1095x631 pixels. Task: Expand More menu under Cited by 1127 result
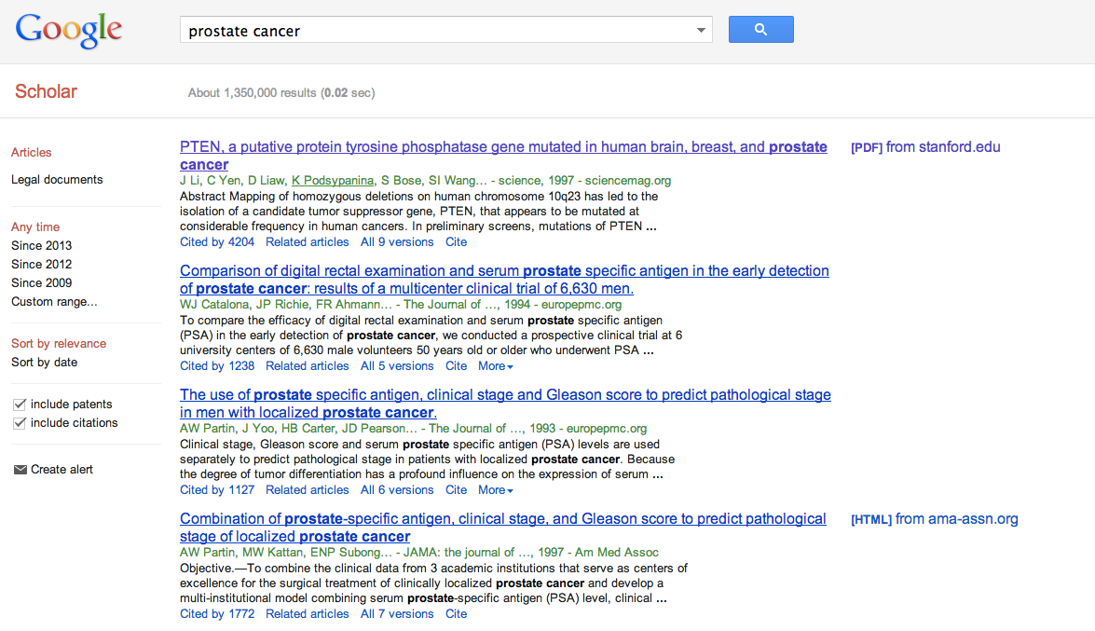click(495, 490)
